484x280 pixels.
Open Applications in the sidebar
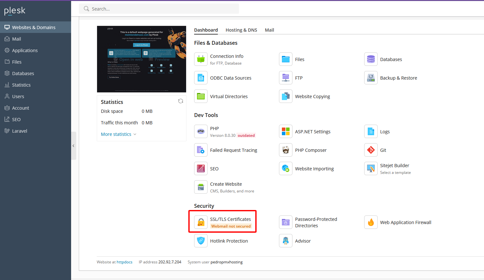point(36,50)
